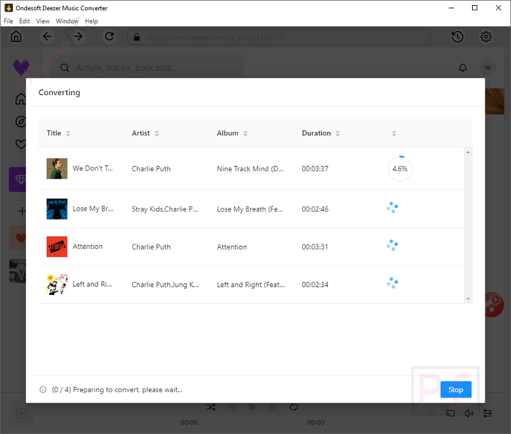
Task: Open the File menu
Action: [x=8, y=21]
